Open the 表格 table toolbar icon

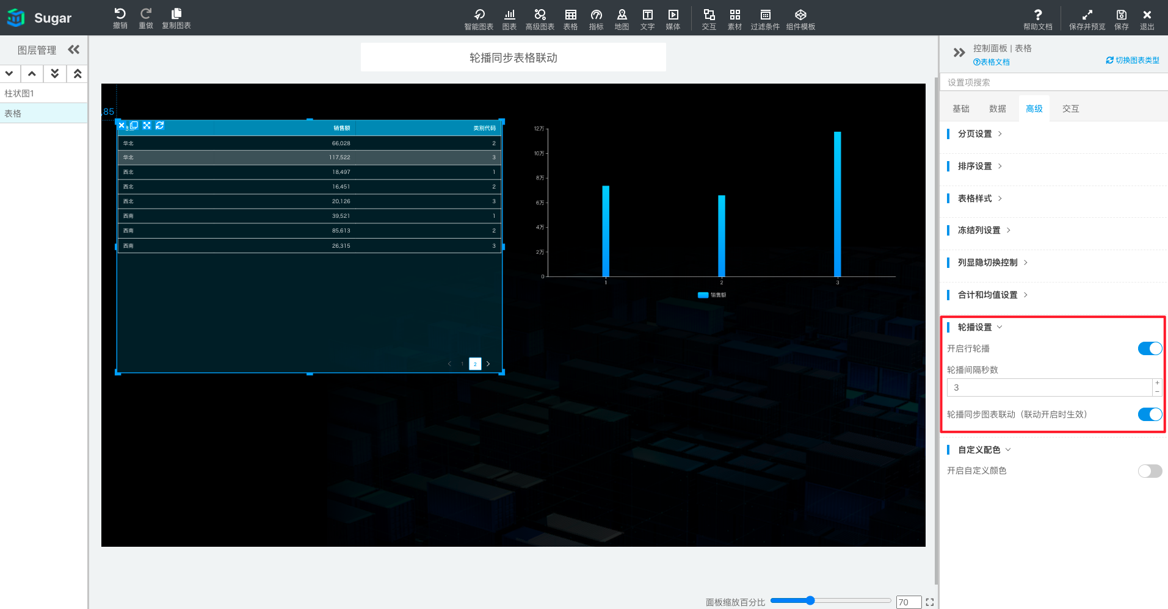[x=570, y=15]
